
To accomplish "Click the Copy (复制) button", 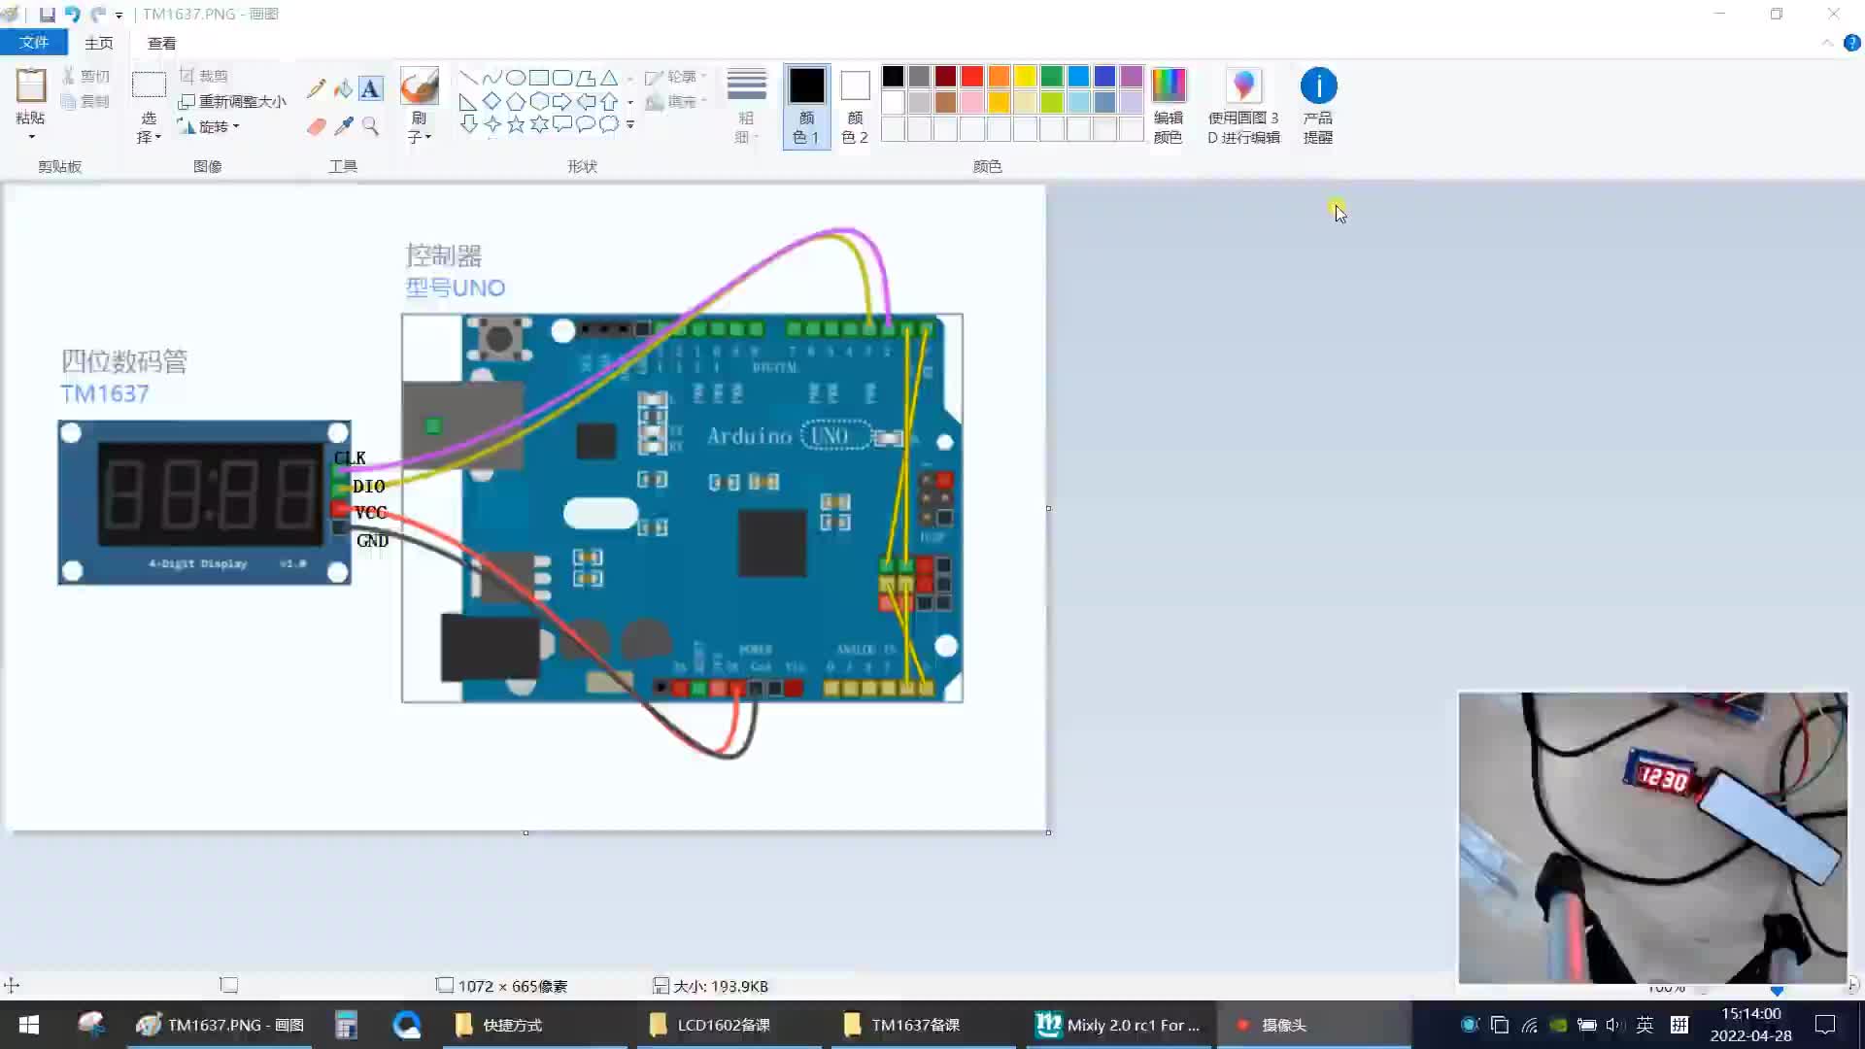I will click(85, 101).
